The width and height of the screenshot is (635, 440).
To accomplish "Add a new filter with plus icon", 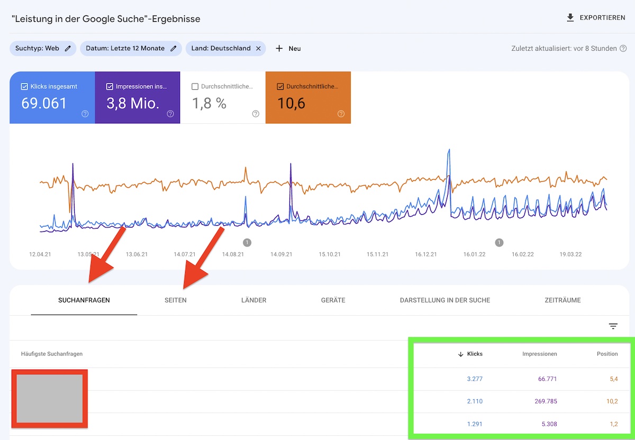I will coord(279,48).
